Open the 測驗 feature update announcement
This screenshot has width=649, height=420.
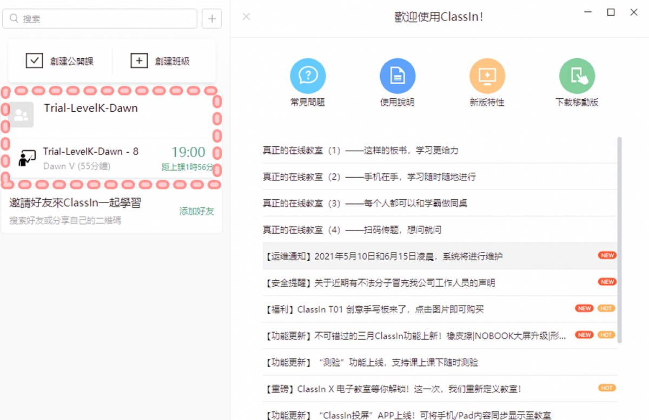373,362
